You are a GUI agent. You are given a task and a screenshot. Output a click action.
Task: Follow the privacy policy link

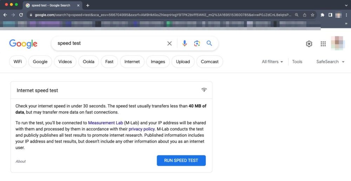141,129
